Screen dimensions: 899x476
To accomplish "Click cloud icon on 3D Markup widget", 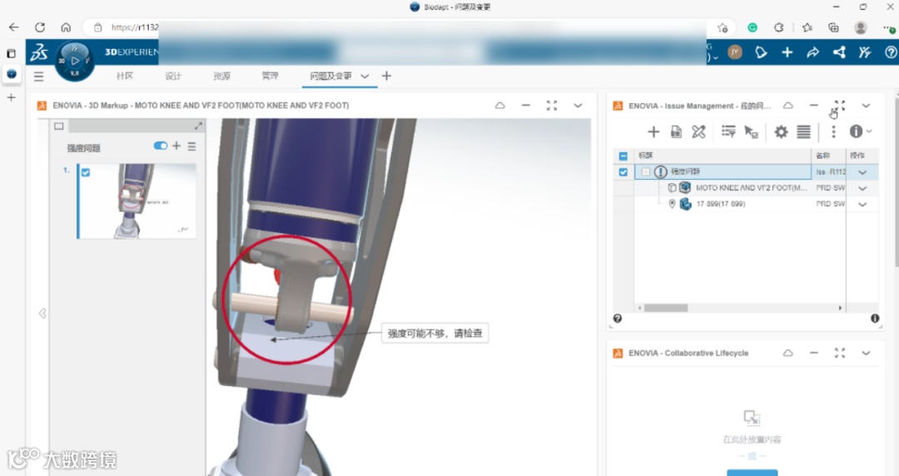I will point(500,106).
